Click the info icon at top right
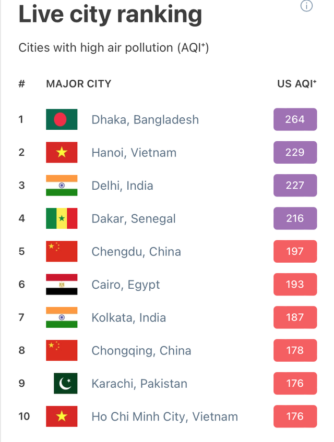 [307, 6]
